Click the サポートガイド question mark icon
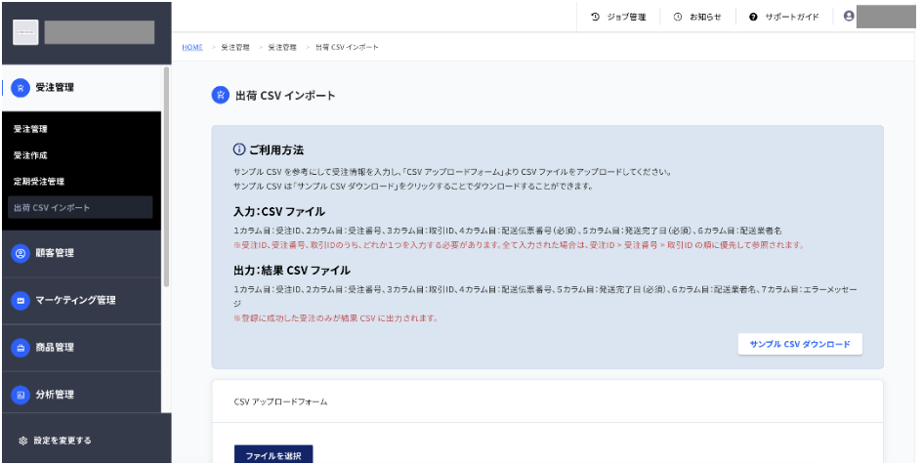922x465 pixels. (x=753, y=17)
